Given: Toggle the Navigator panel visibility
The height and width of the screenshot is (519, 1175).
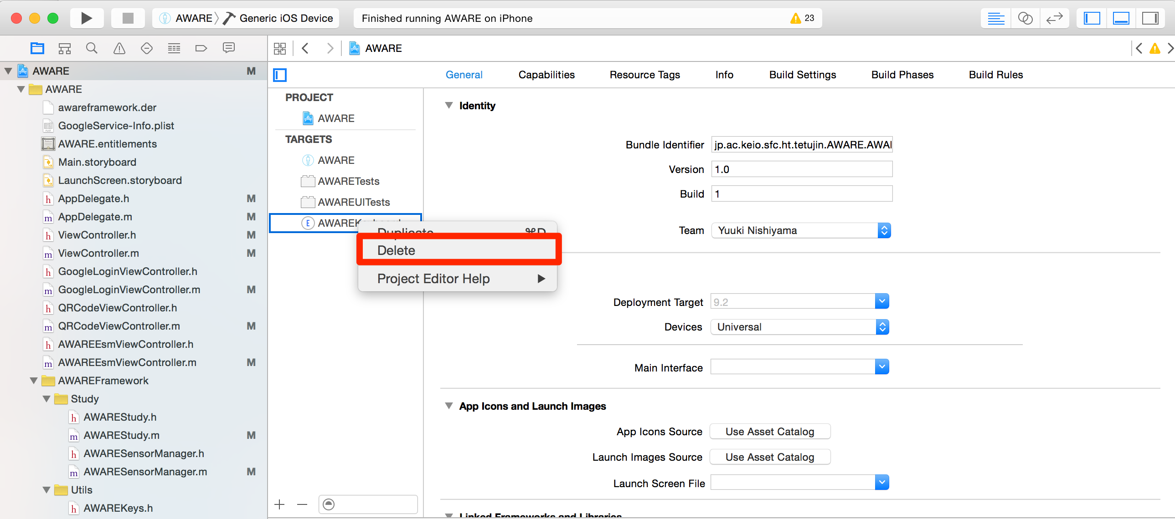Looking at the screenshot, I should pyautogui.click(x=1092, y=18).
